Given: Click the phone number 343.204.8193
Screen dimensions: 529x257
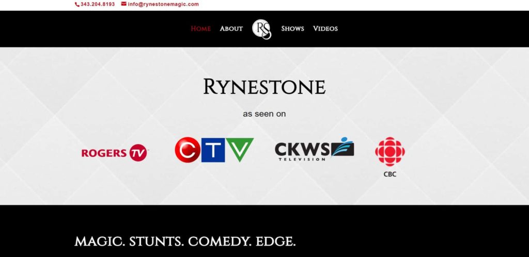Looking at the screenshot, I should [x=98, y=4].
